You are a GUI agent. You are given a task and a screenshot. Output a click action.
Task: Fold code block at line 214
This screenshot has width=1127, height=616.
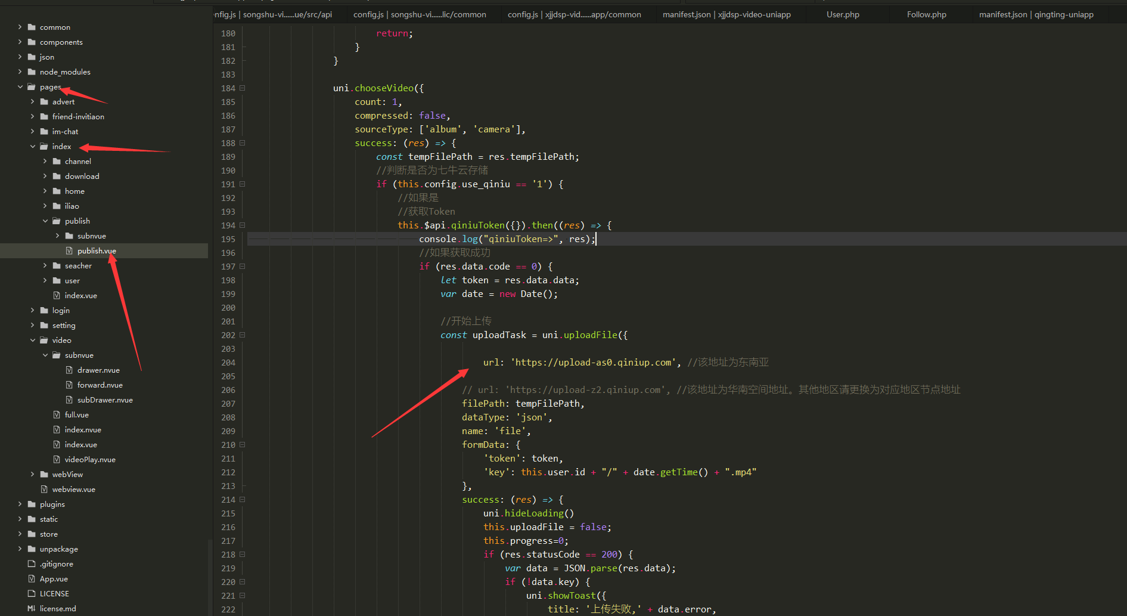point(242,500)
